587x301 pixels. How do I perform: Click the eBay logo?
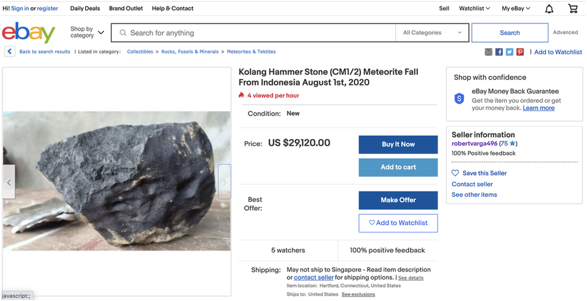pyautogui.click(x=29, y=33)
